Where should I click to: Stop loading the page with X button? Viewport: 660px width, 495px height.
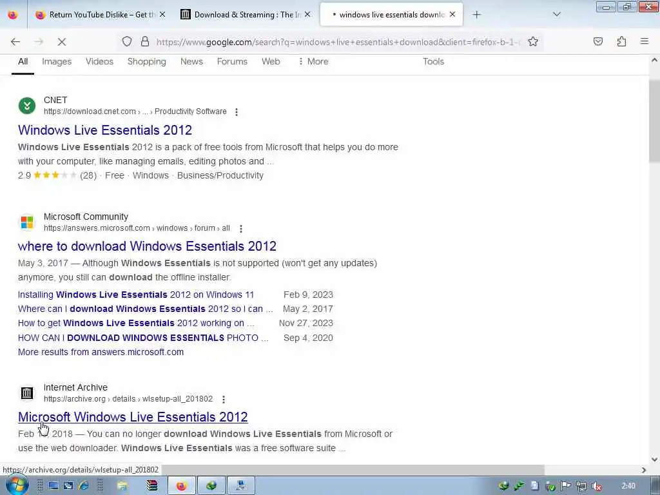coord(61,42)
